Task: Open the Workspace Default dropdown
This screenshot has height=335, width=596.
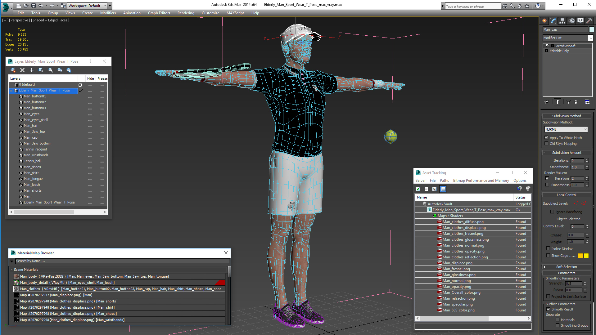Action: (87, 6)
